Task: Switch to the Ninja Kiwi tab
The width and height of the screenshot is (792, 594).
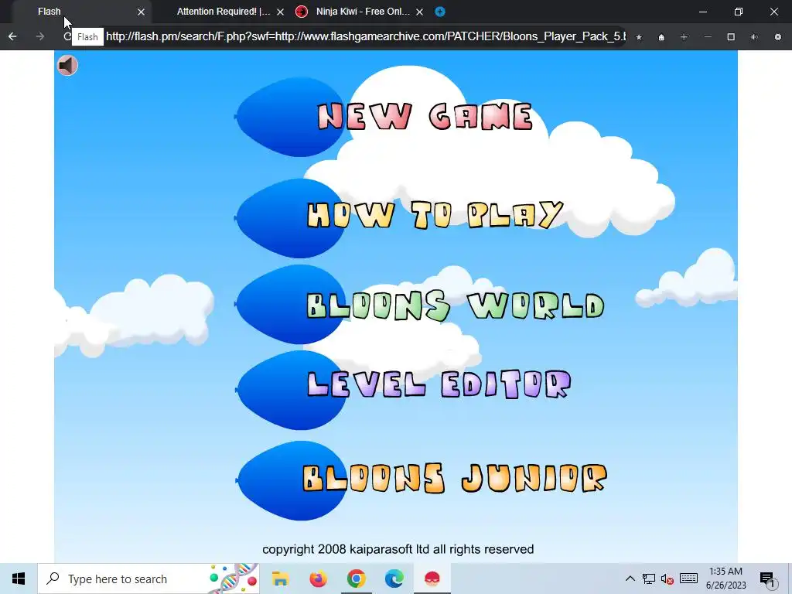Action: click(363, 12)
